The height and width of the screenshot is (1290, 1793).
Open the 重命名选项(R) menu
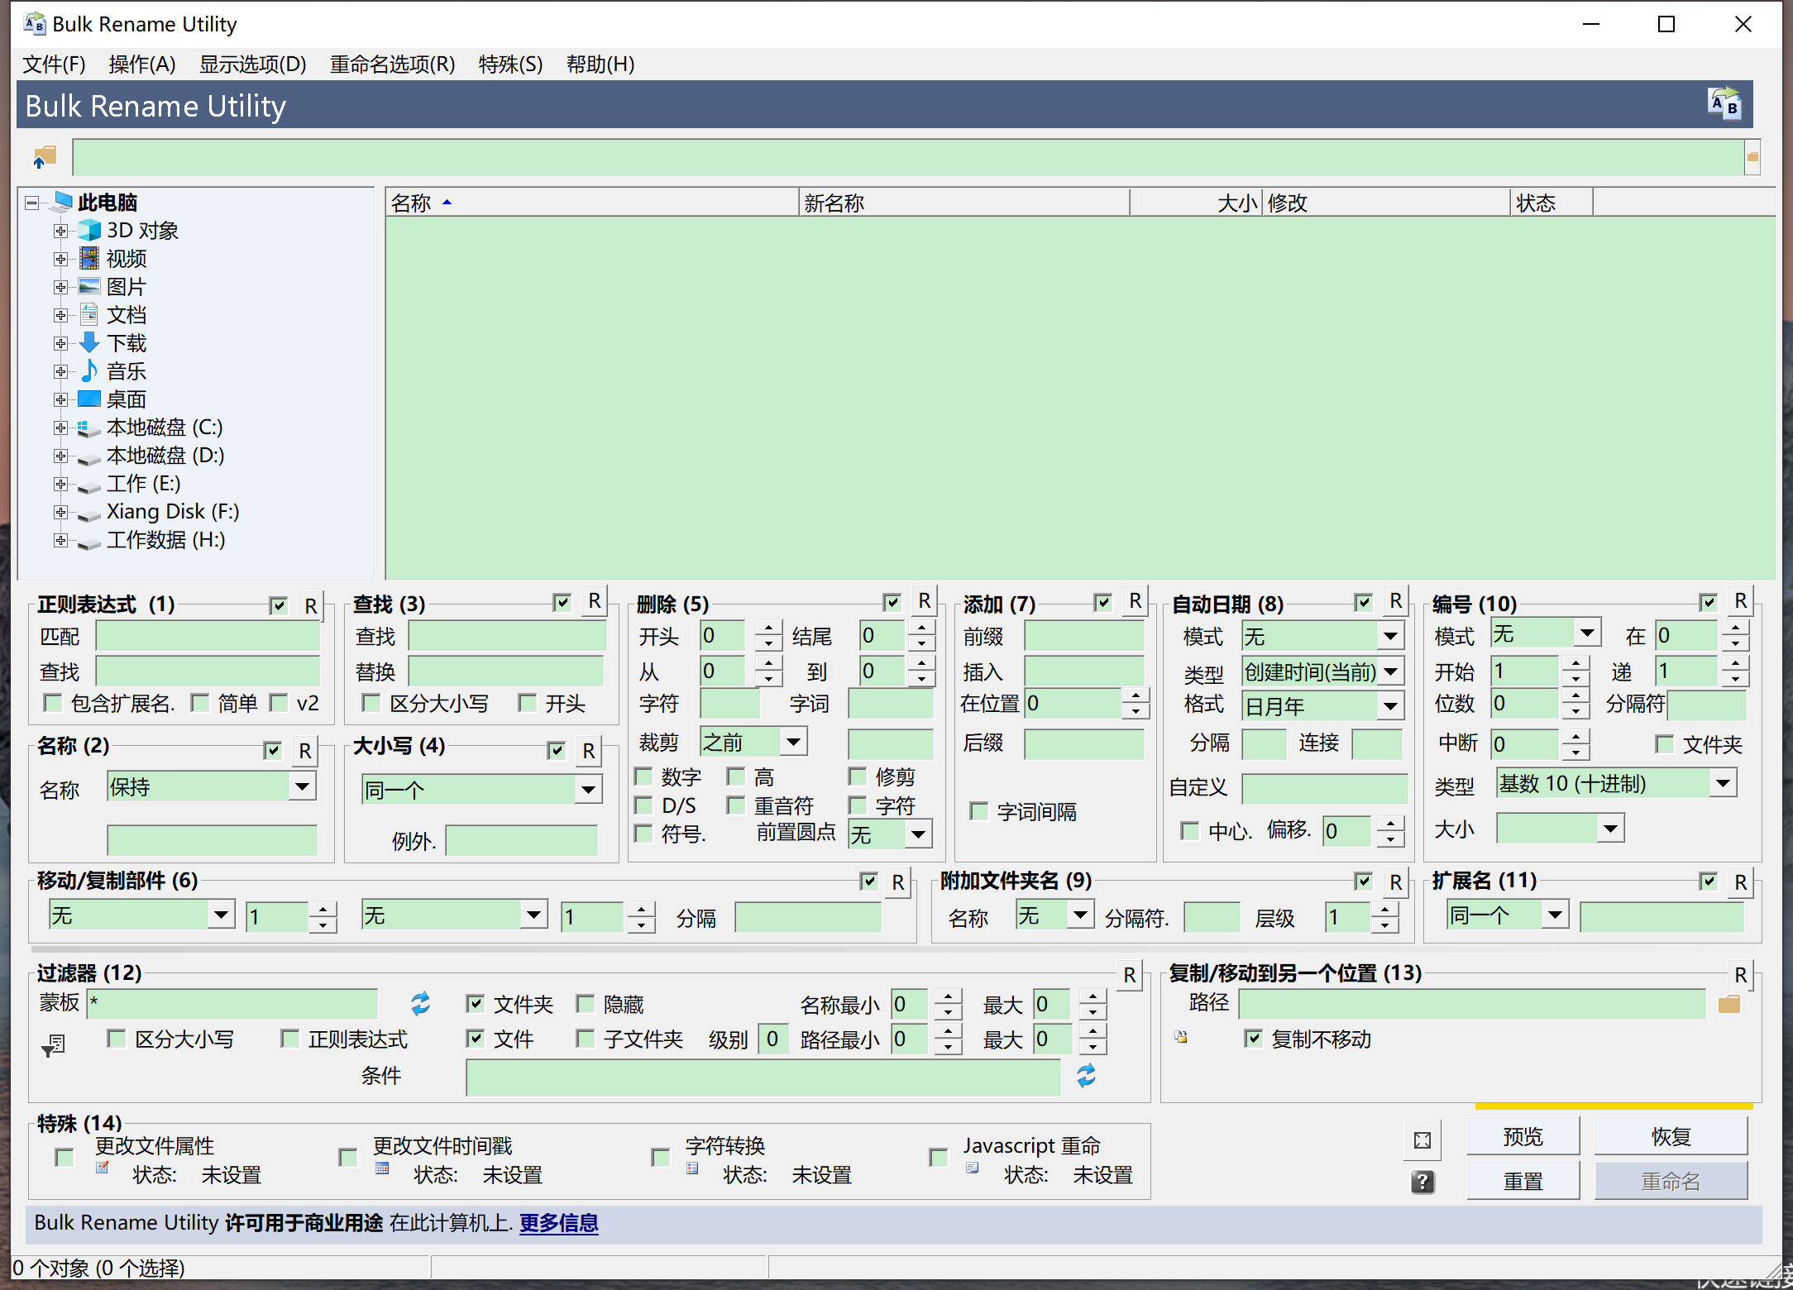pyautogui.click(x=393, y=64)
